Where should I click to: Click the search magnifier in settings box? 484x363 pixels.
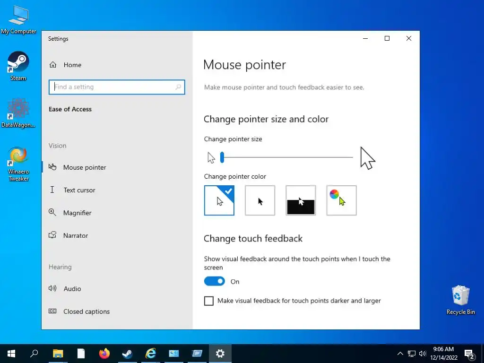pyautogui.click(x=178, y=87)
